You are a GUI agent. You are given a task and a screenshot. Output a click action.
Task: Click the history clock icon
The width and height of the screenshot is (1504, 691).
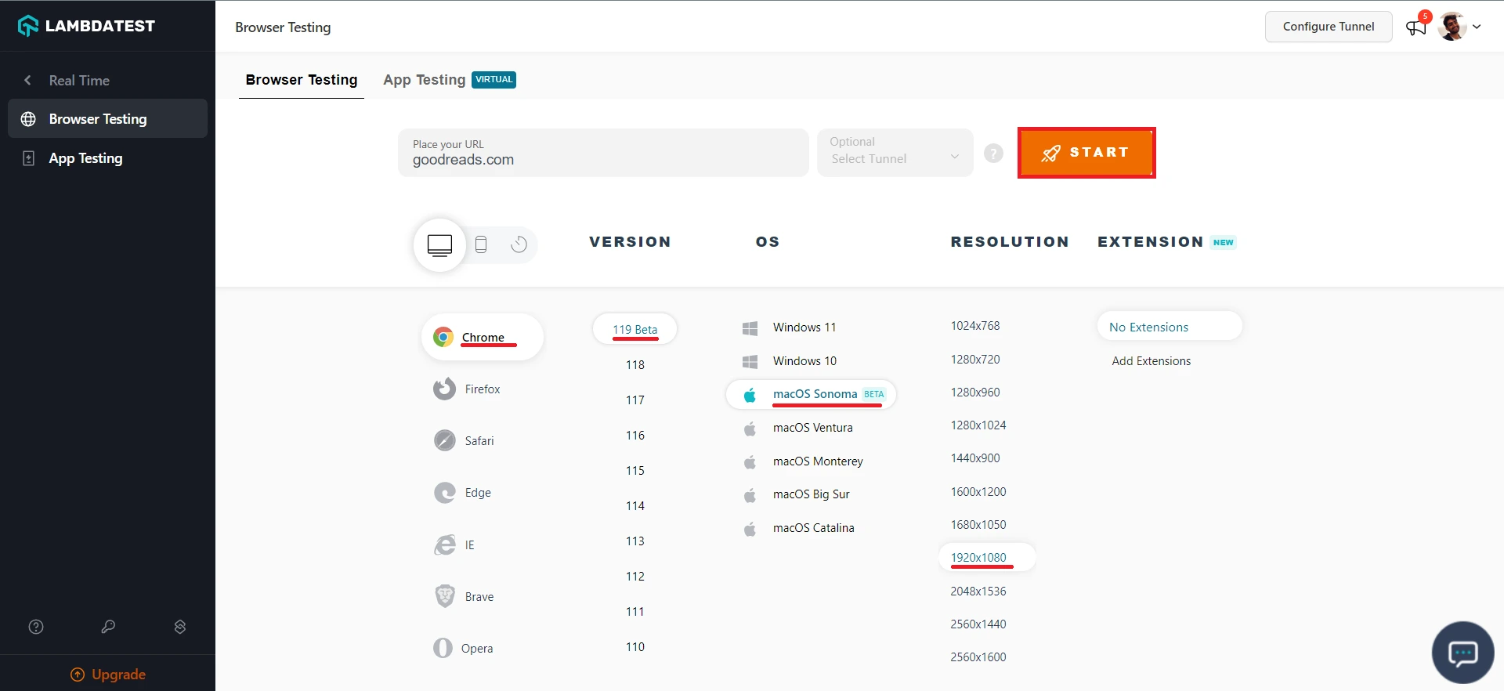pyautogui.click(x=519, y=244)
